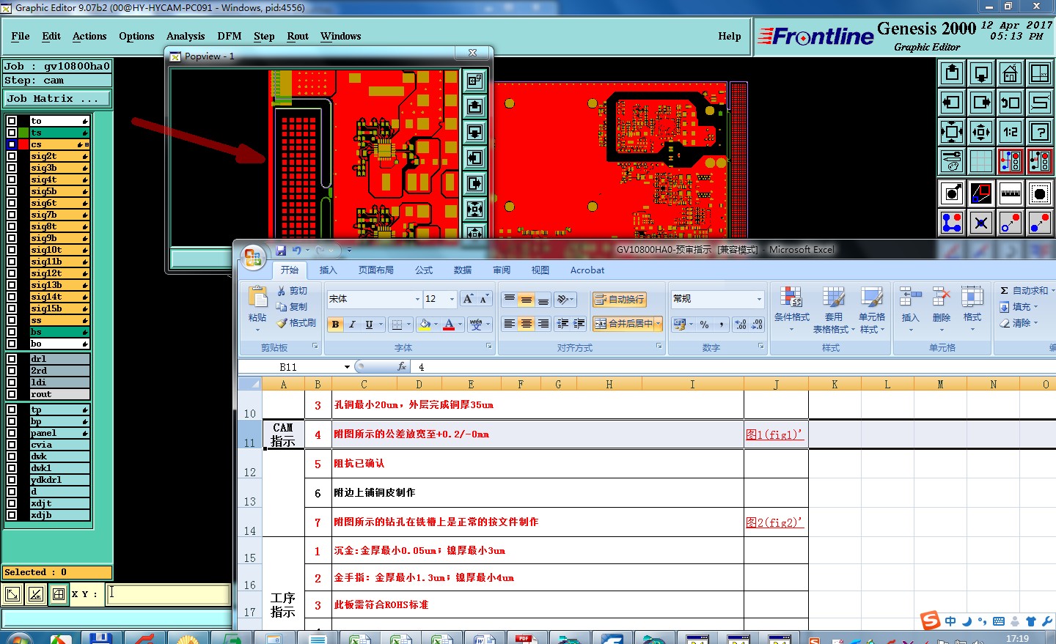Expand the fill color dropdown arrow

pyautogui.click(x=436, y=325)
